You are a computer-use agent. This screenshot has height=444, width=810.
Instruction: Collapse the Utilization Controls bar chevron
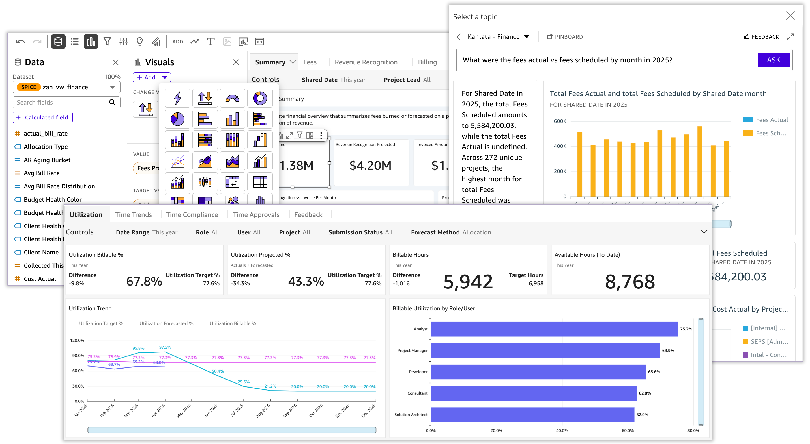(704, 232)
